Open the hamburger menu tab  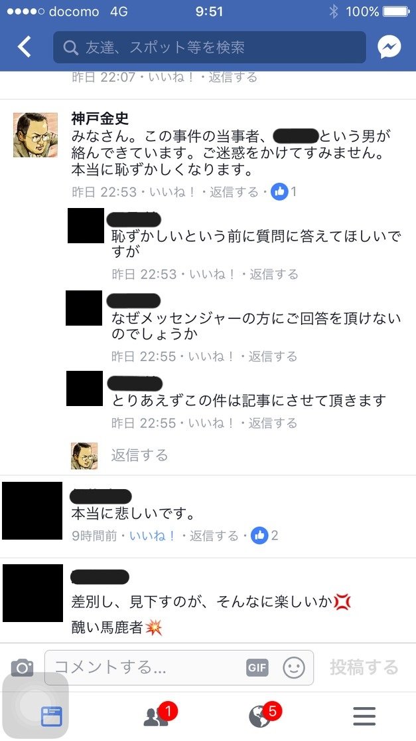click(365, 716)
